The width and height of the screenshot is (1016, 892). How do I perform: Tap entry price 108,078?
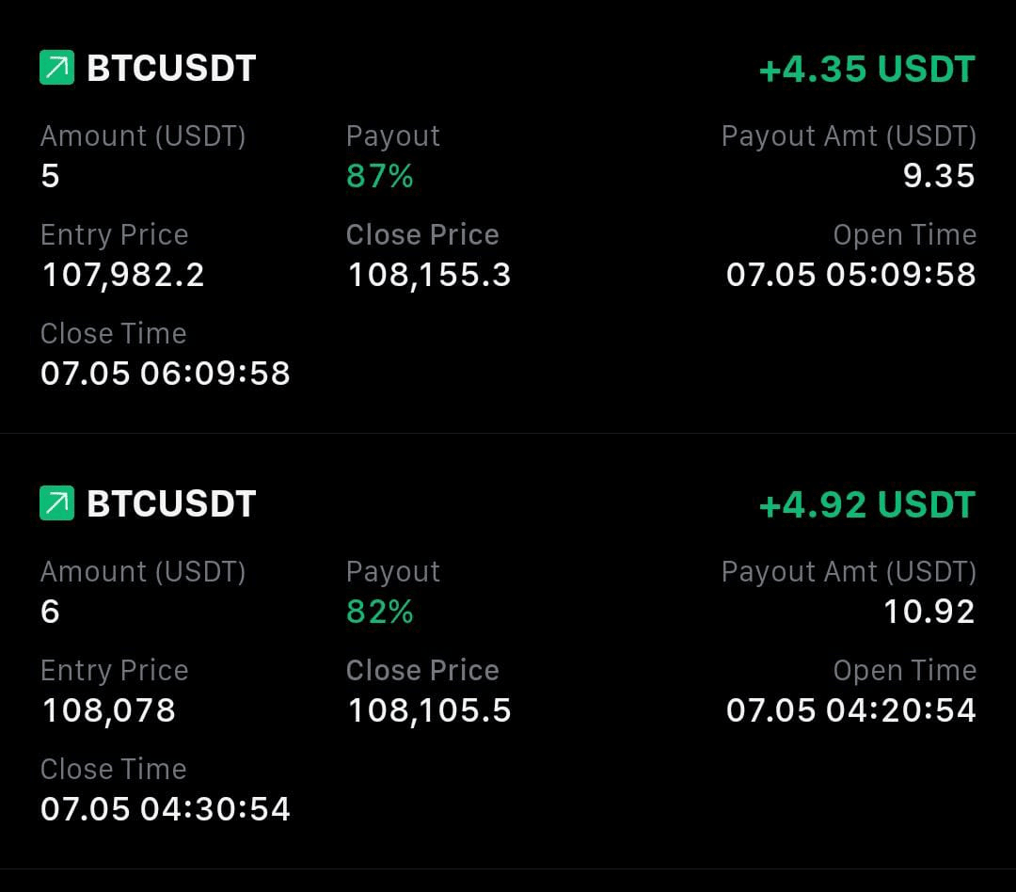click(108, 710)
